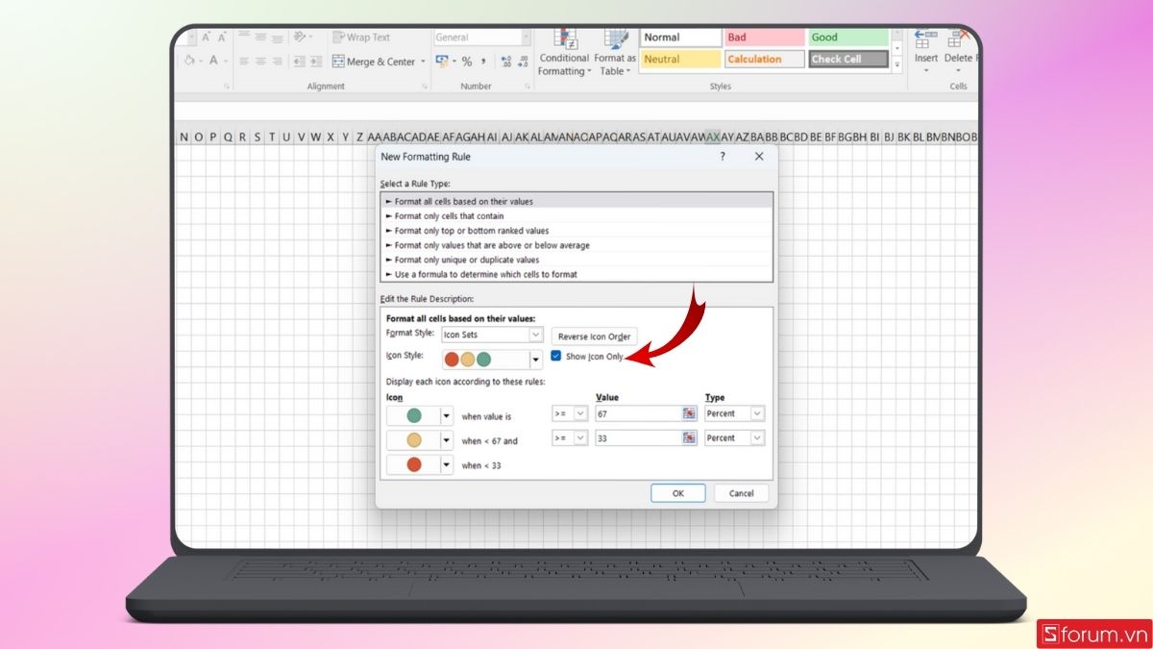Viewport: 1153px width, 649px height.
Task: Select 'Format all cells based on their values'
Action: [x=576, y=201]
